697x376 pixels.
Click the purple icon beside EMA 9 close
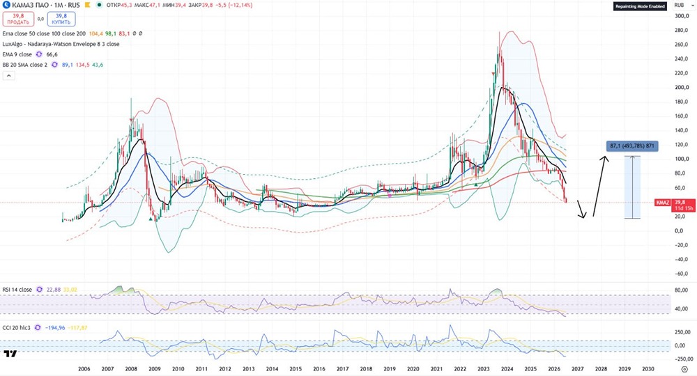[39, 54]
